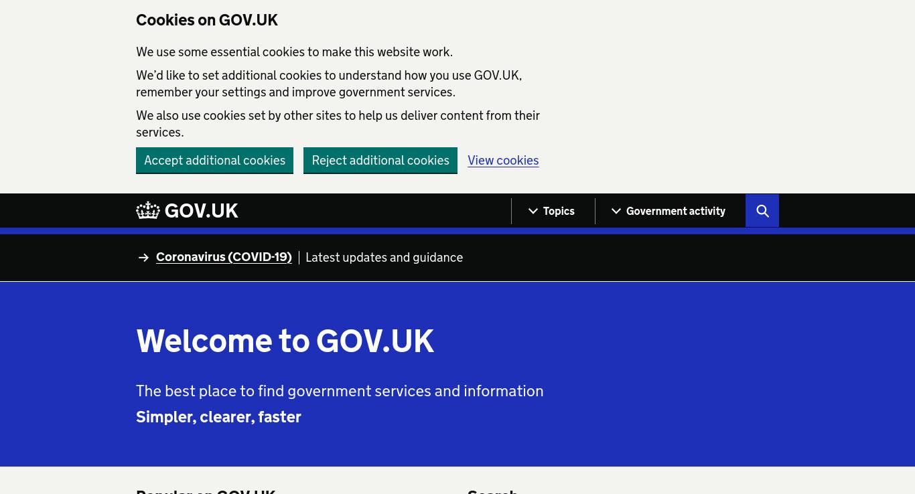Open search with the magnifying glass icon
The height and width of the screenshot is (494, 915).
pyautogui.click(x=762, y=211)
